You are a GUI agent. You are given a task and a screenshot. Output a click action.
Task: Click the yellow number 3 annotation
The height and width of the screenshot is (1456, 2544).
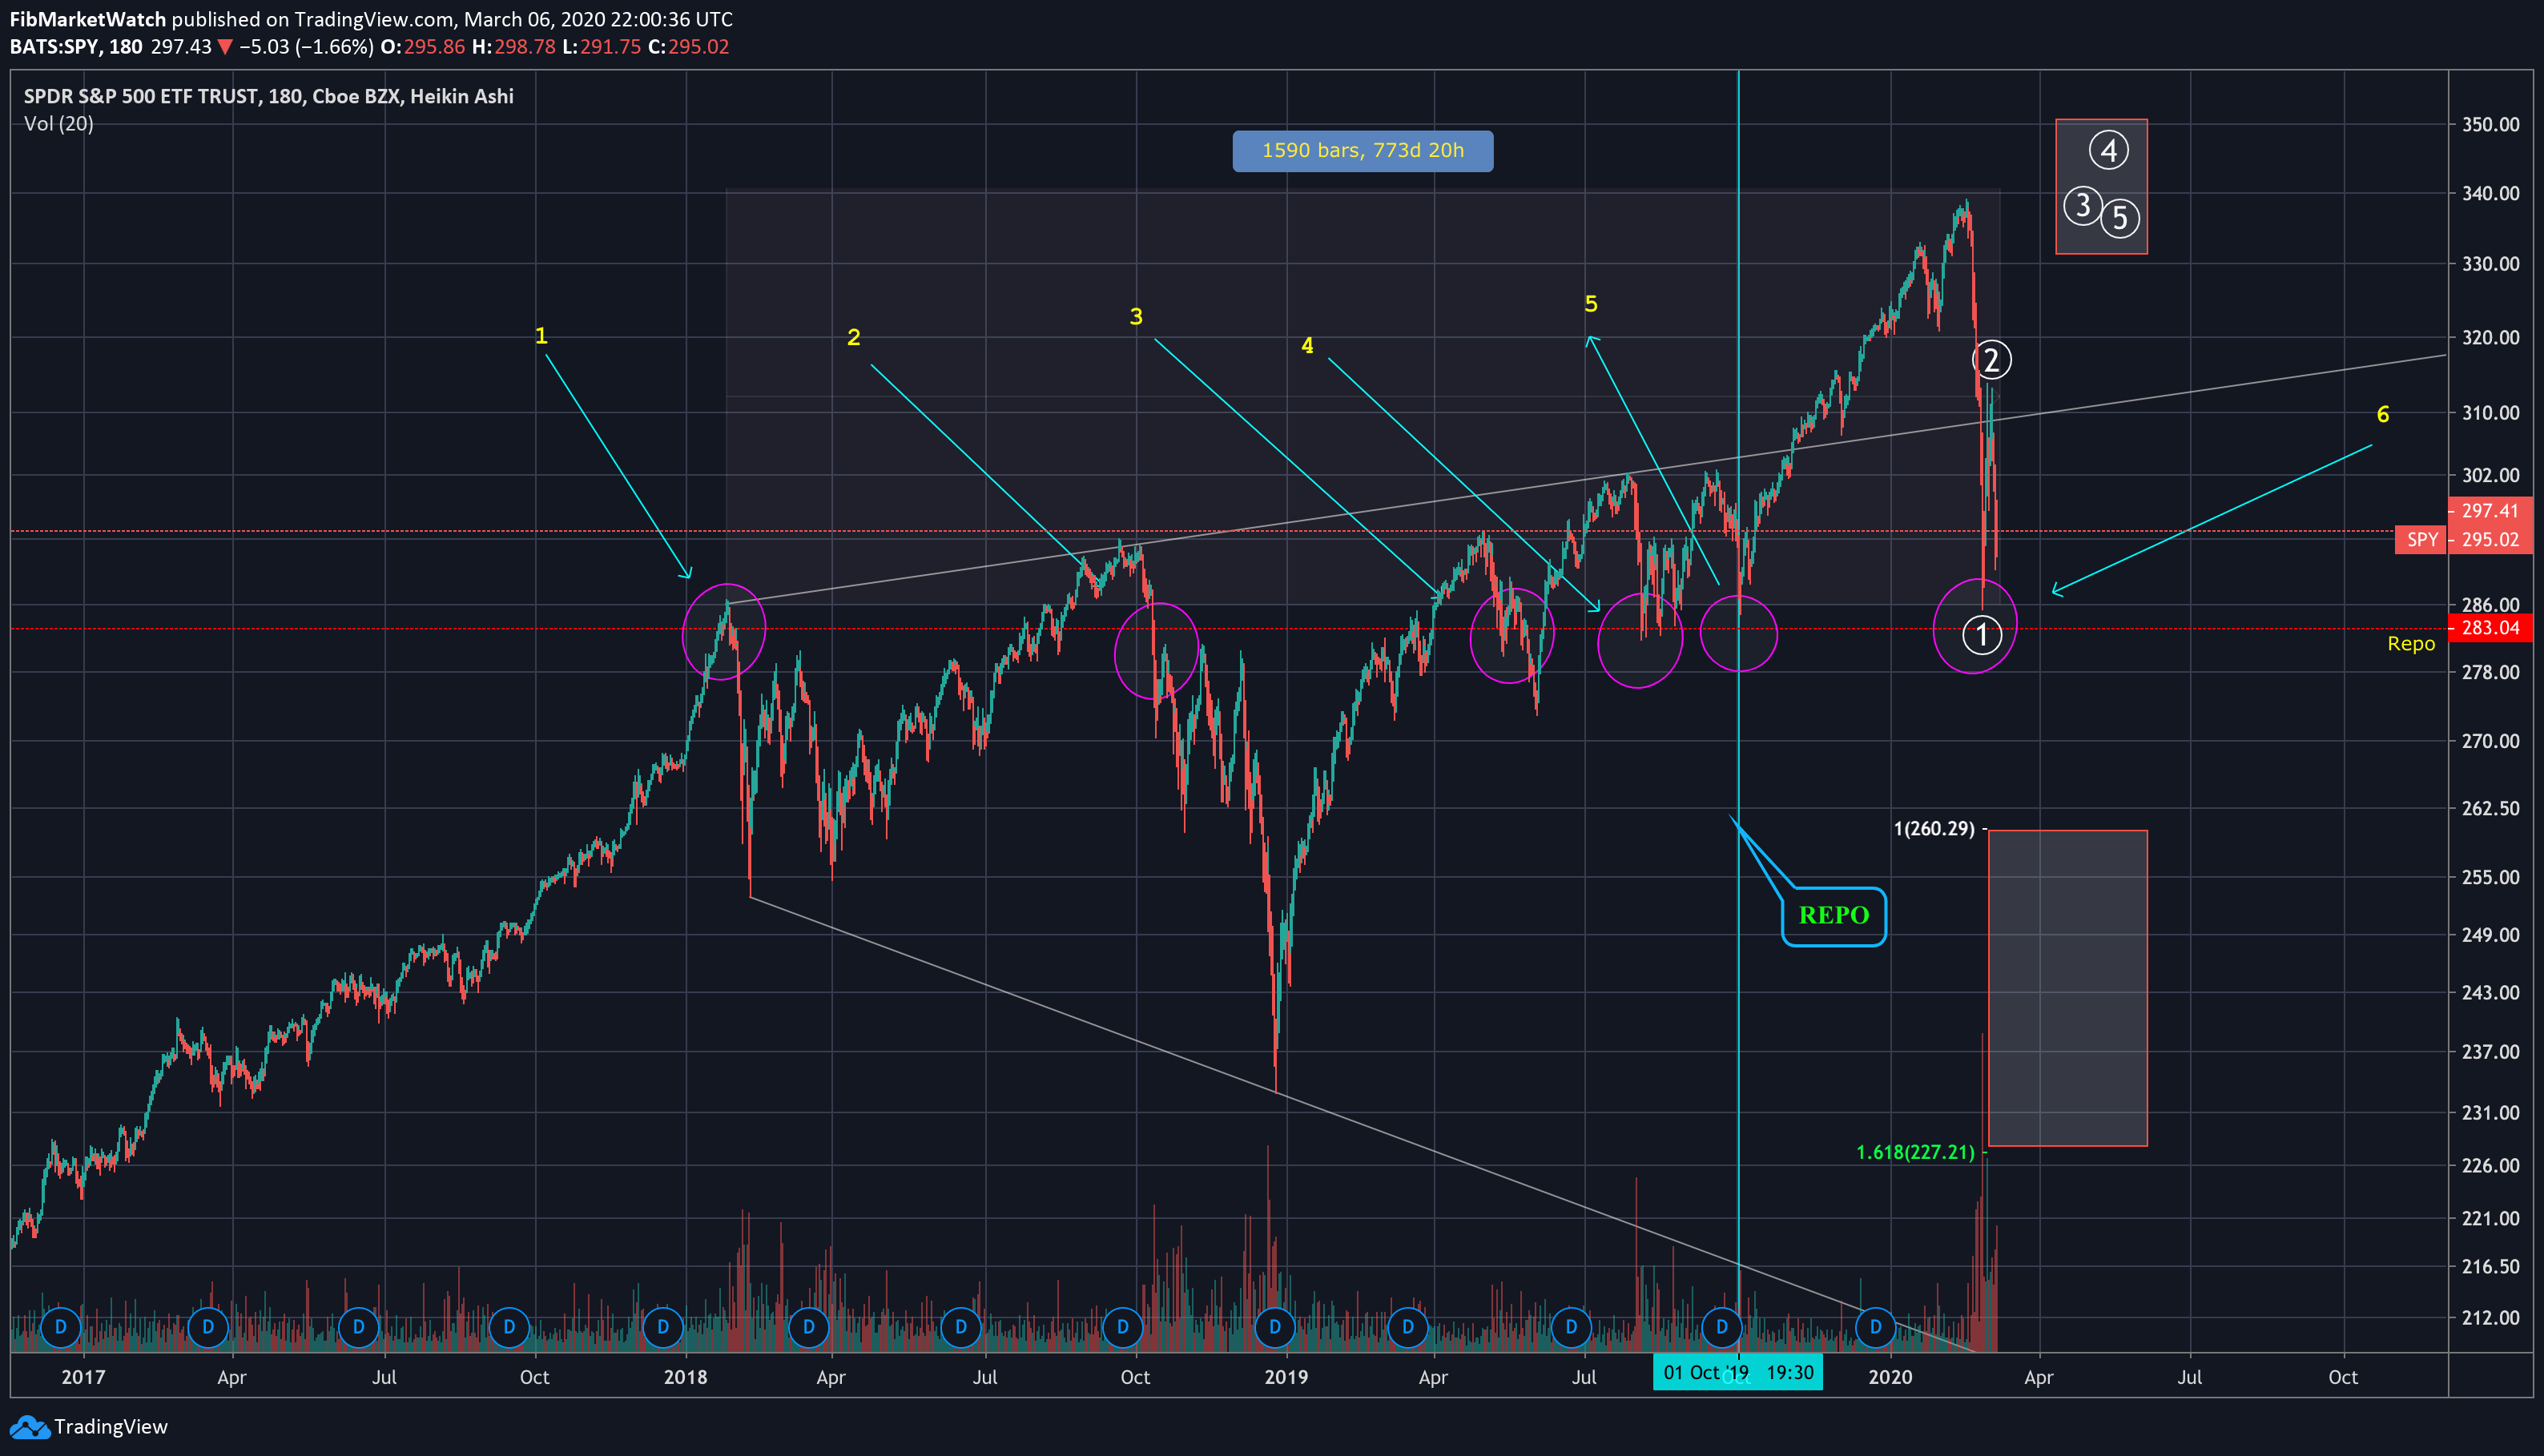tap(1136, 317)
